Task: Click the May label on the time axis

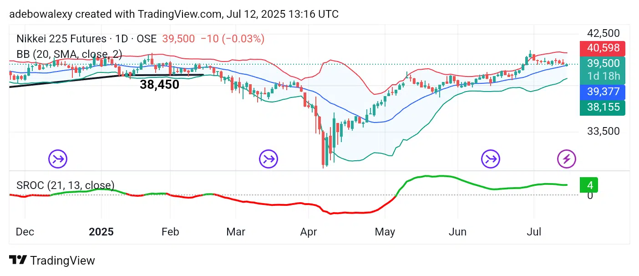Action: click(x=385, y=232)
